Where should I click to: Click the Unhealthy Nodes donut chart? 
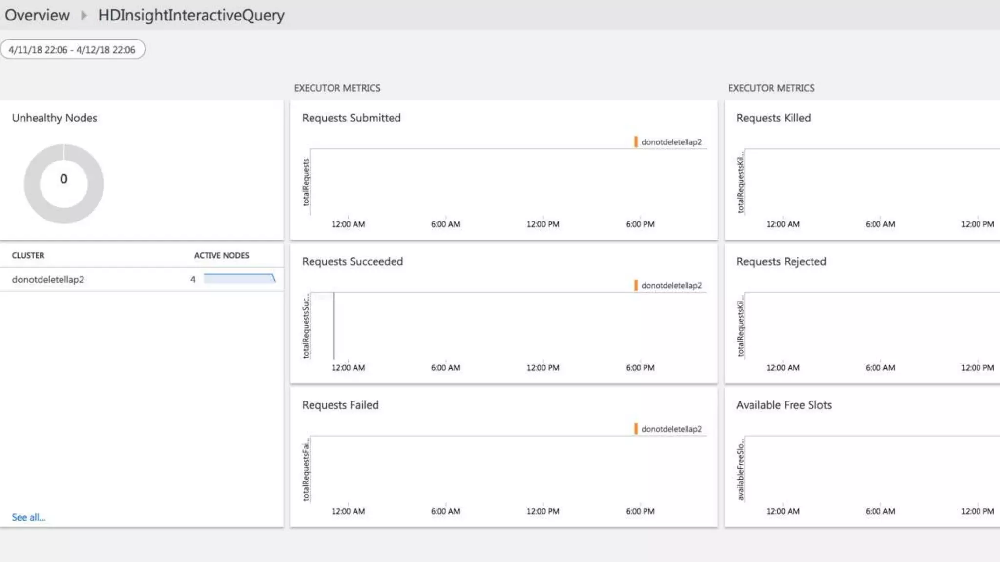coord(63,183)
